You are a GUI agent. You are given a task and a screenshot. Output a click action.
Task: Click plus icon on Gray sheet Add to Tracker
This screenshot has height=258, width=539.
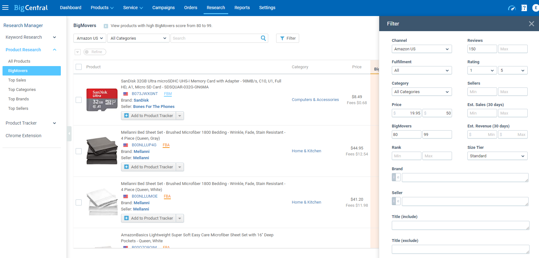[x=126, y=167]
